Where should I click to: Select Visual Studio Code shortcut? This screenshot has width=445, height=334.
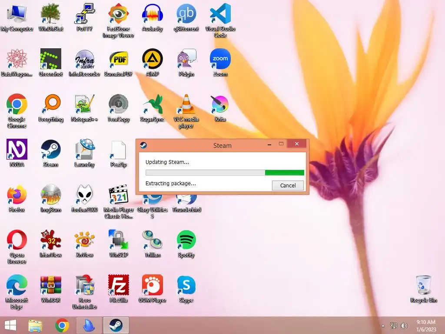pyautogui.click(x=220, y=21)
